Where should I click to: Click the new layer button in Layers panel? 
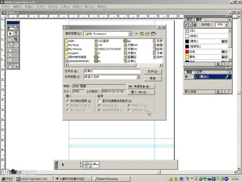(218, 92)
